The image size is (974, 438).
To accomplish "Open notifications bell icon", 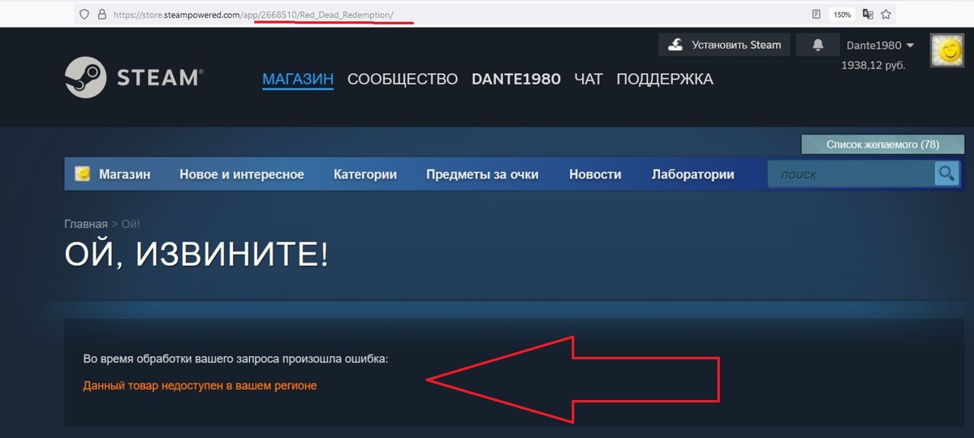I will (x=817, y=45).
